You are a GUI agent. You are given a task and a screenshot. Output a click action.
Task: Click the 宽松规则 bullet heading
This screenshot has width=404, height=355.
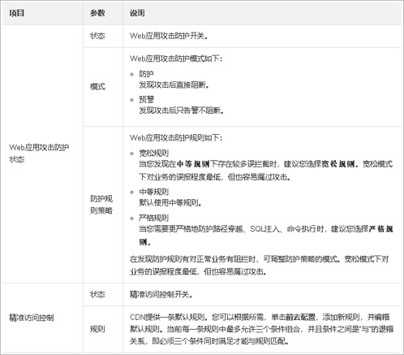coord(153,153)
